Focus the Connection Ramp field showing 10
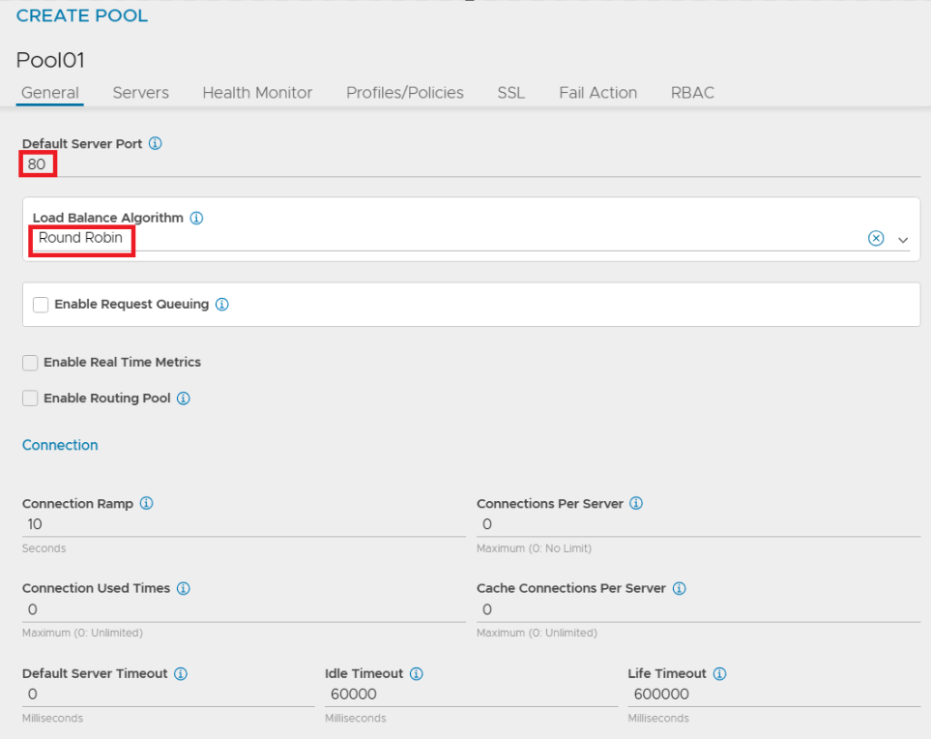 click(x=244, y=524)
